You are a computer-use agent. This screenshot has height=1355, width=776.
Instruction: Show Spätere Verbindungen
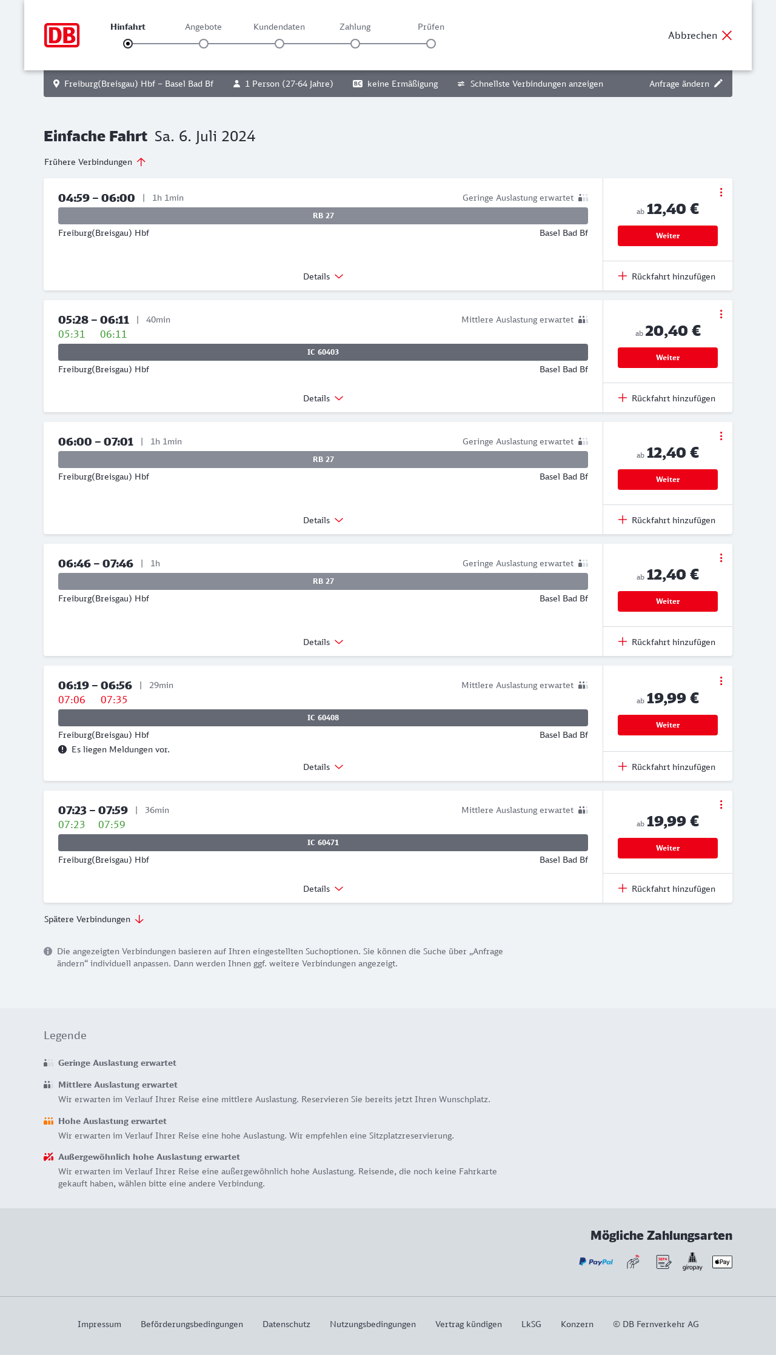click(x=94, y=919)
